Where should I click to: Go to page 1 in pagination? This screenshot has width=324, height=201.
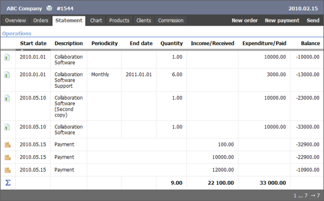295,195
